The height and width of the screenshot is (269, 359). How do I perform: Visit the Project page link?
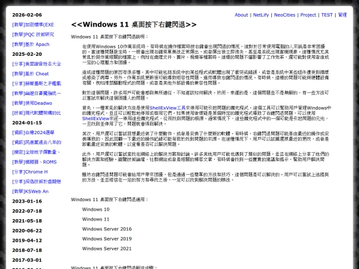coord(308,15)
